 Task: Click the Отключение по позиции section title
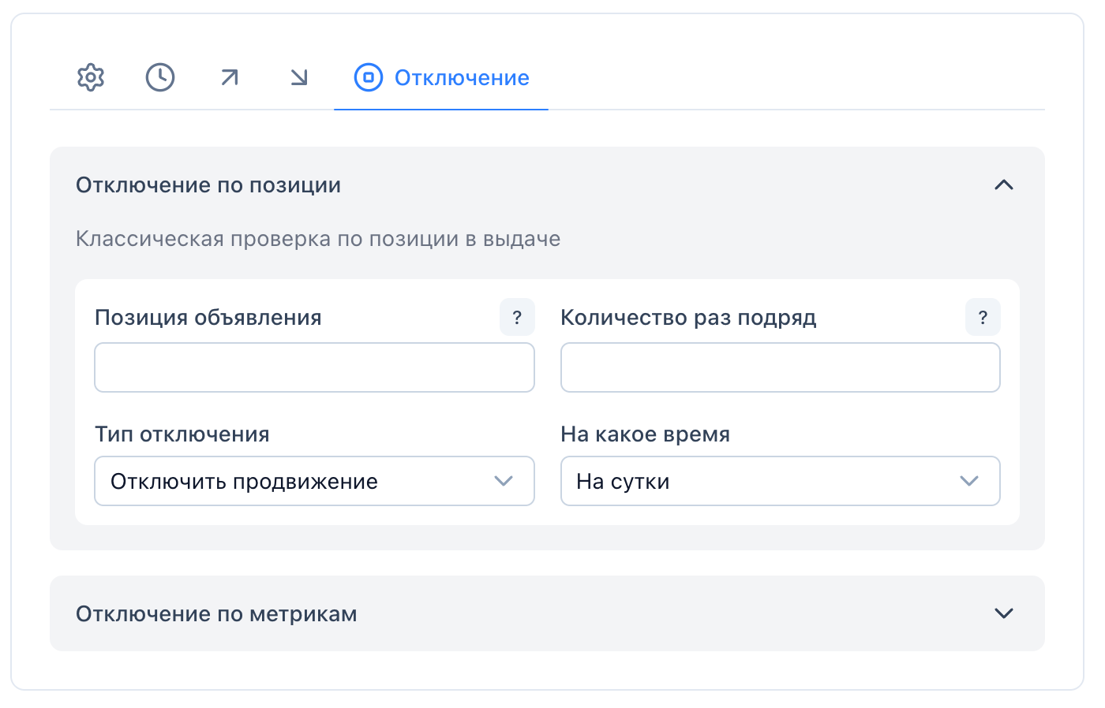[x=208, y=185]
